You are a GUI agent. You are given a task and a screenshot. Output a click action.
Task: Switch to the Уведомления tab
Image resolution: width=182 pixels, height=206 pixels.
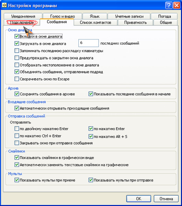coord(23,16)
